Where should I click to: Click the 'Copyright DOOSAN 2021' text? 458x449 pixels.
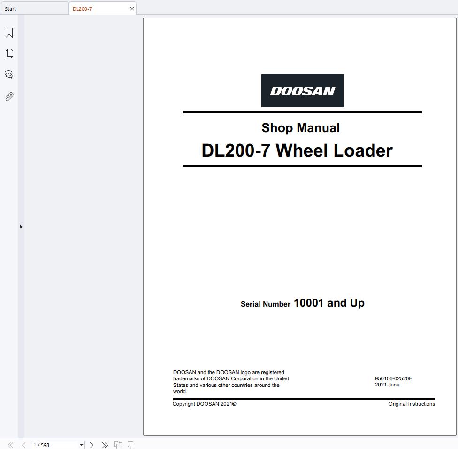pyautogui.click(x=205, y=404)
